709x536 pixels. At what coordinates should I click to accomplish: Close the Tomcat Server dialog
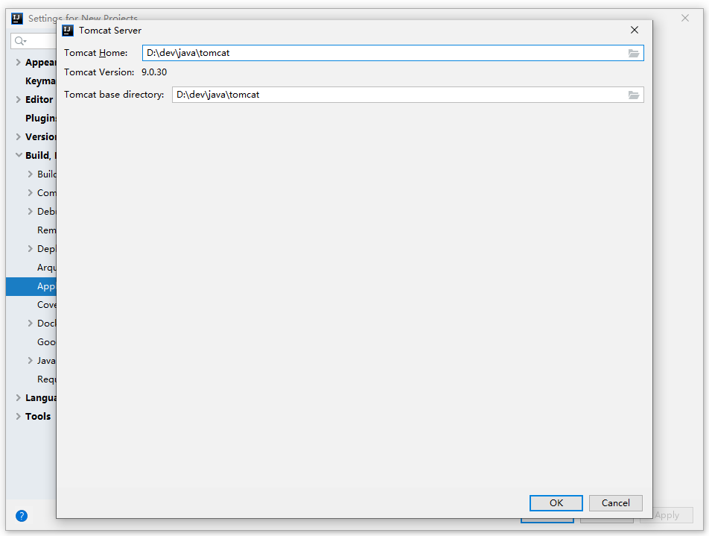[635, 30]
